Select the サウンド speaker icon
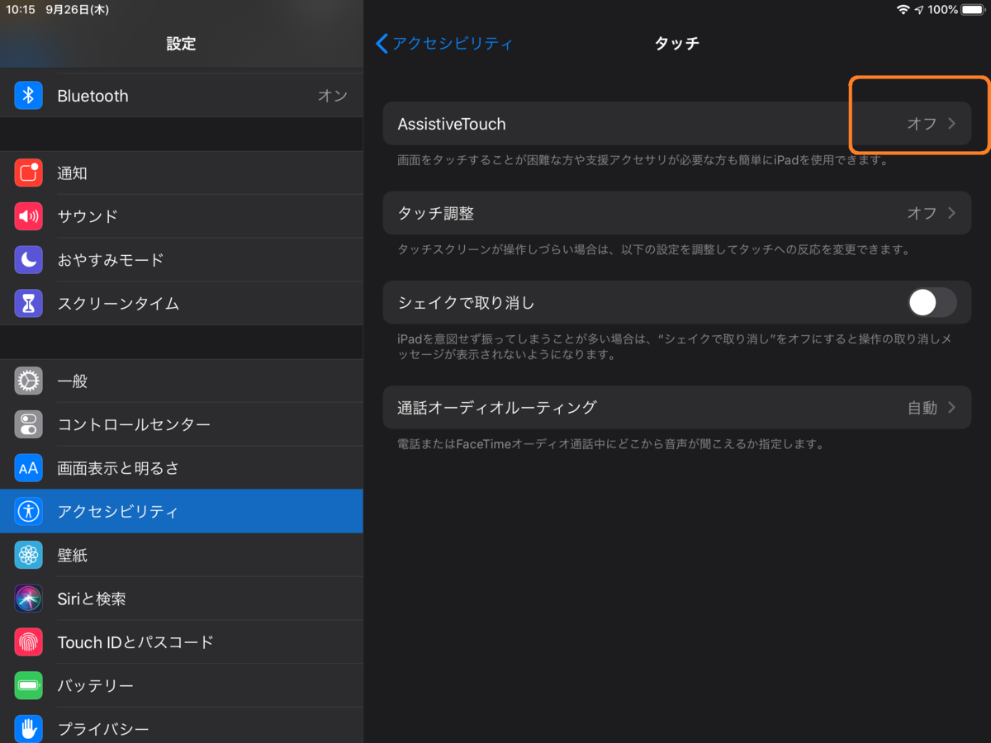 [29, 216]
